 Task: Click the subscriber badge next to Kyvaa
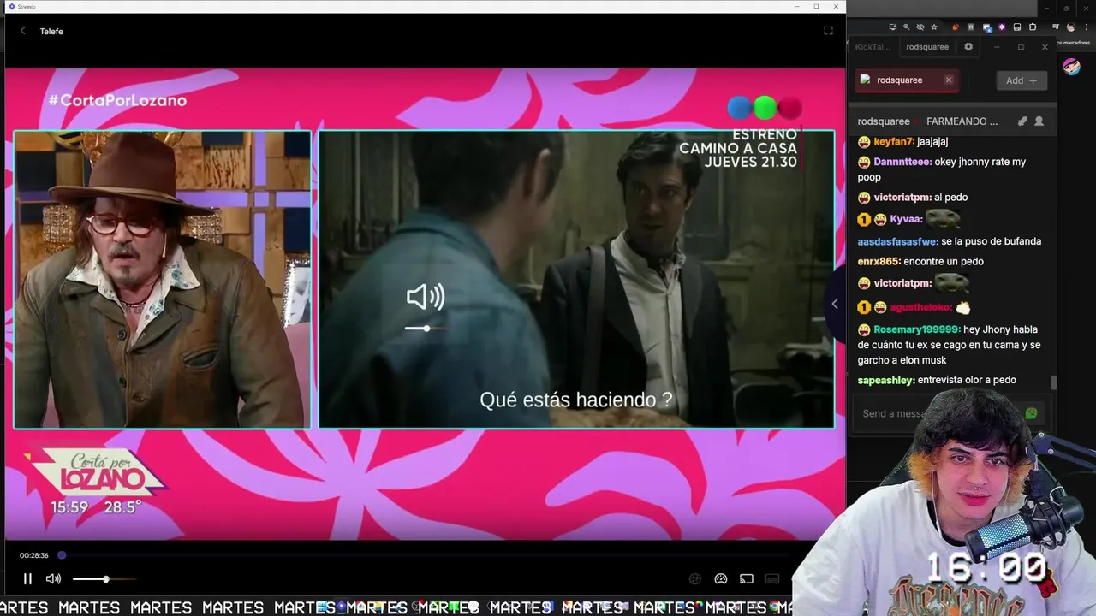pos(864,220)
